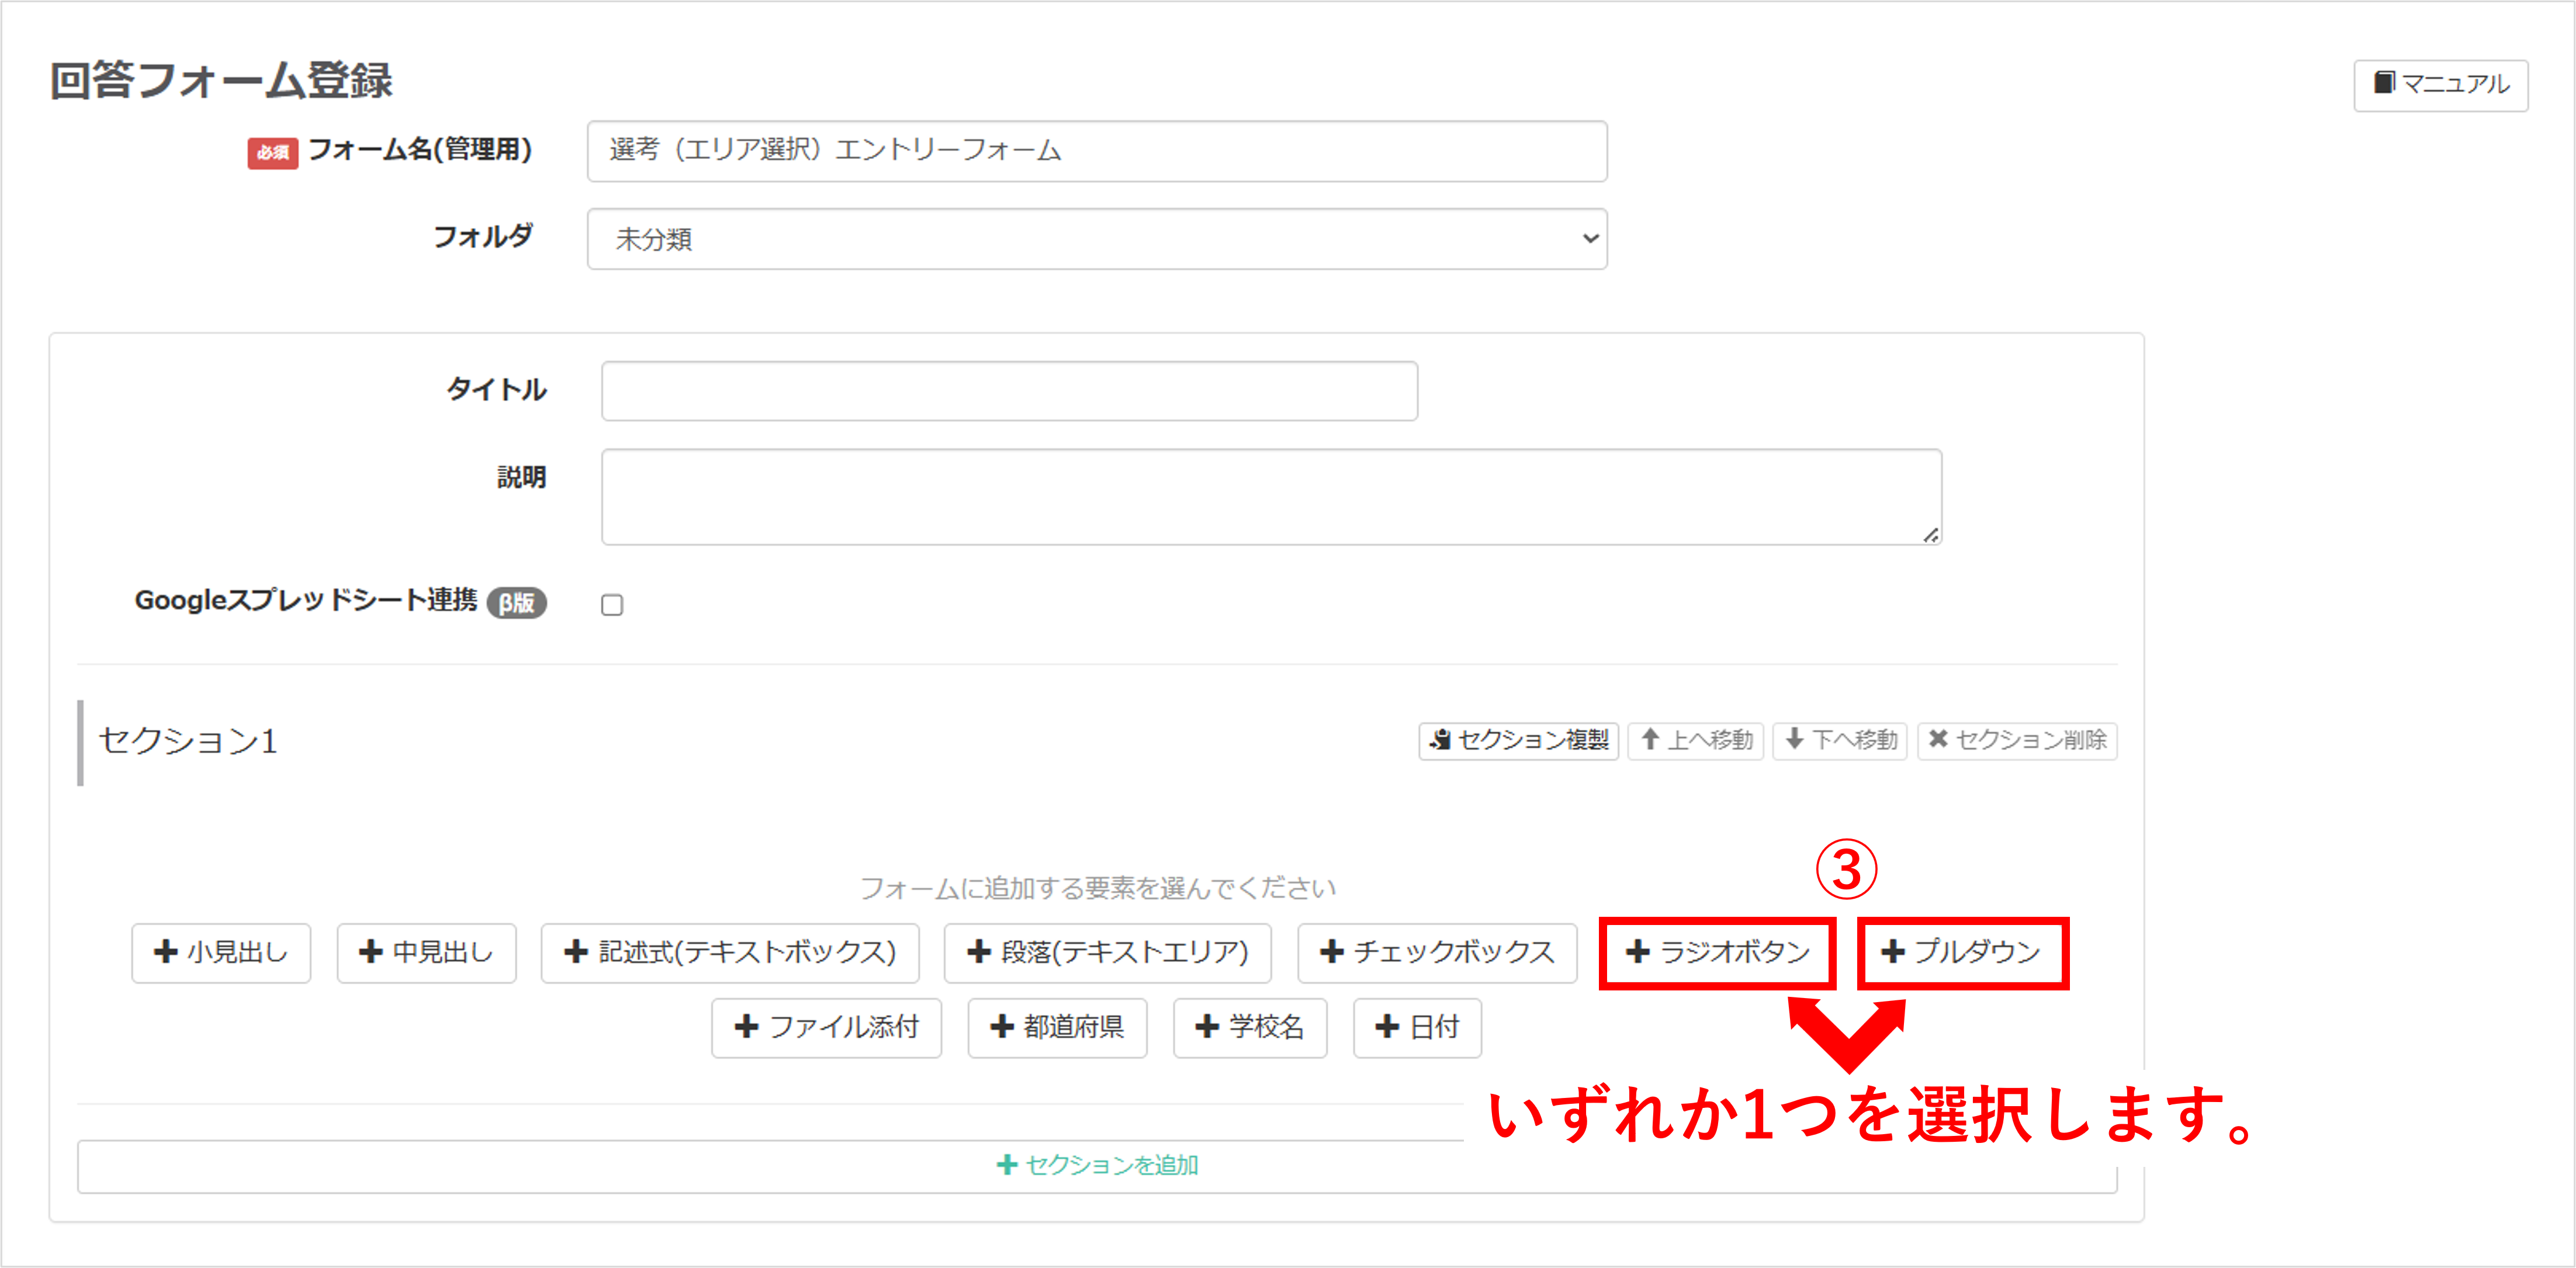2576x1268 pixels.
Task: Enable Googleスプレッドシート連携 checkbox
Action: pyautogui.click(x=612, y=605)
